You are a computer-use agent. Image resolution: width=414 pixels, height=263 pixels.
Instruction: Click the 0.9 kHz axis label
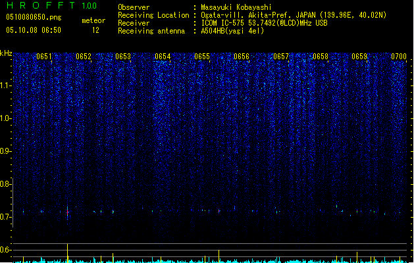click(5, 151)
